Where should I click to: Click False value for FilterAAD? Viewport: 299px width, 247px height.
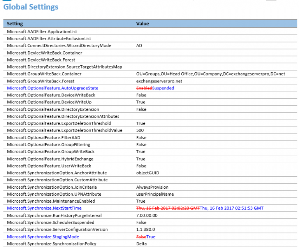[141, 138]
